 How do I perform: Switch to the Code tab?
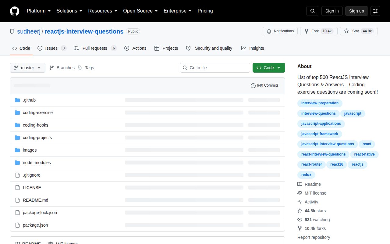click(x=21, y=48)
